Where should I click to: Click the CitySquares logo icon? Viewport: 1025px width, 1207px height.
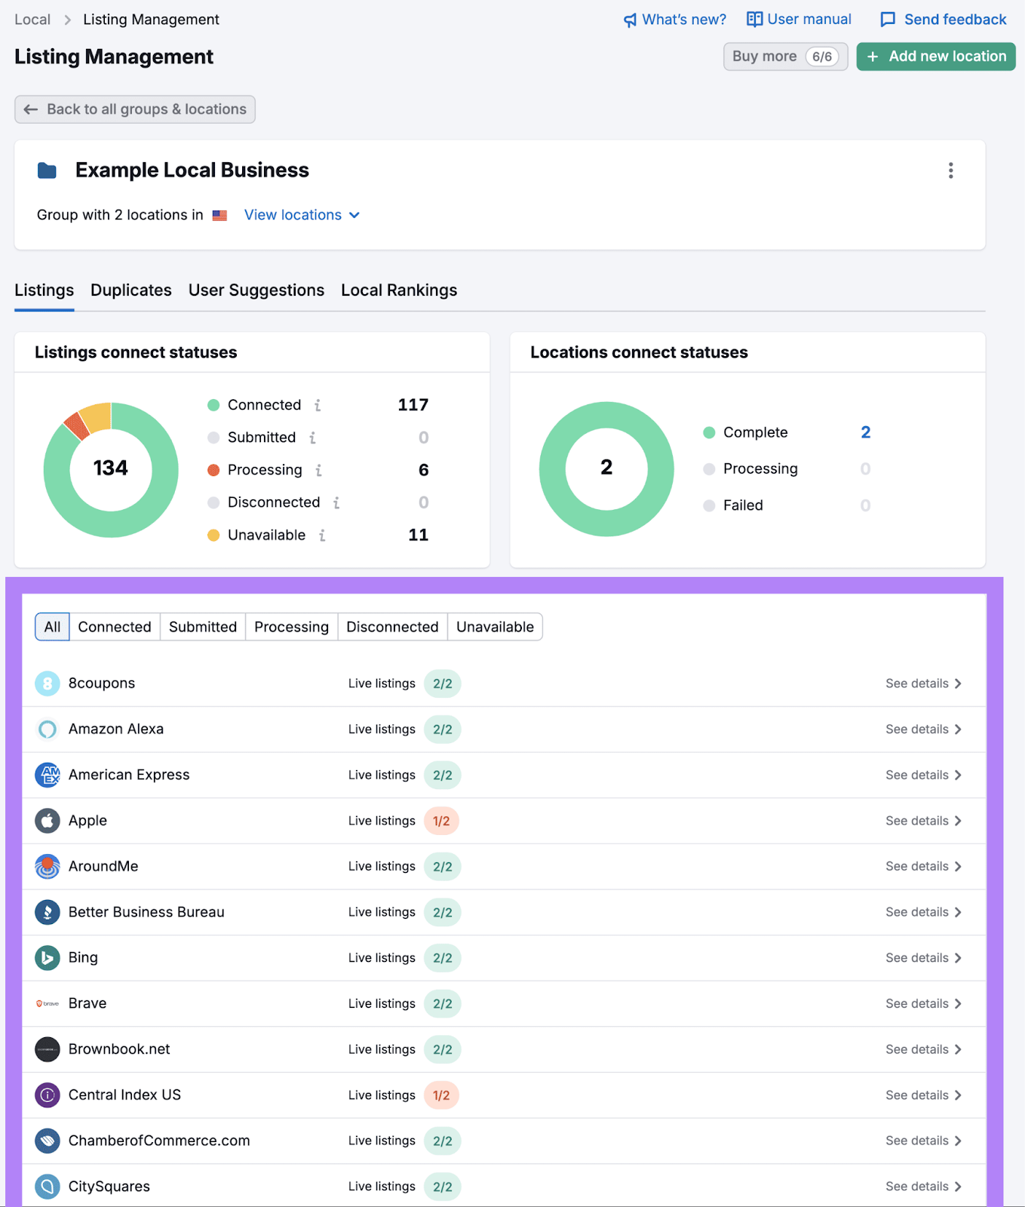coord(48,1187)
